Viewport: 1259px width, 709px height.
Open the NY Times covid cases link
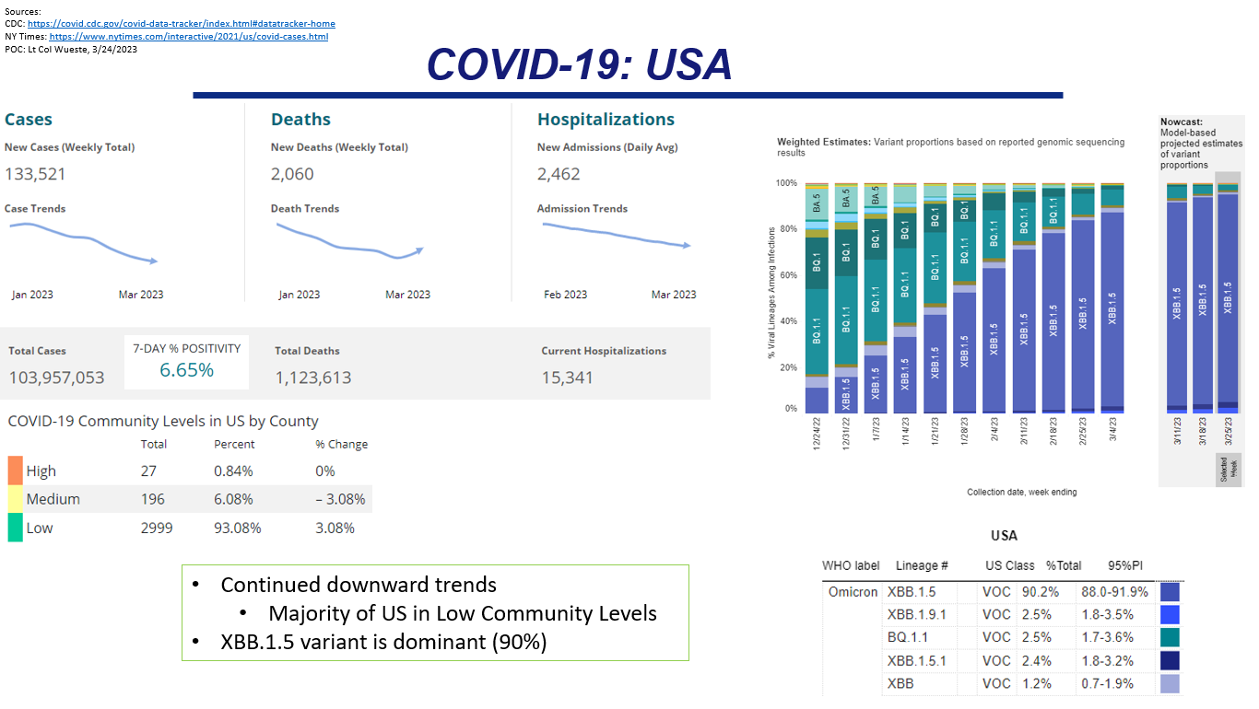[189, 37]
